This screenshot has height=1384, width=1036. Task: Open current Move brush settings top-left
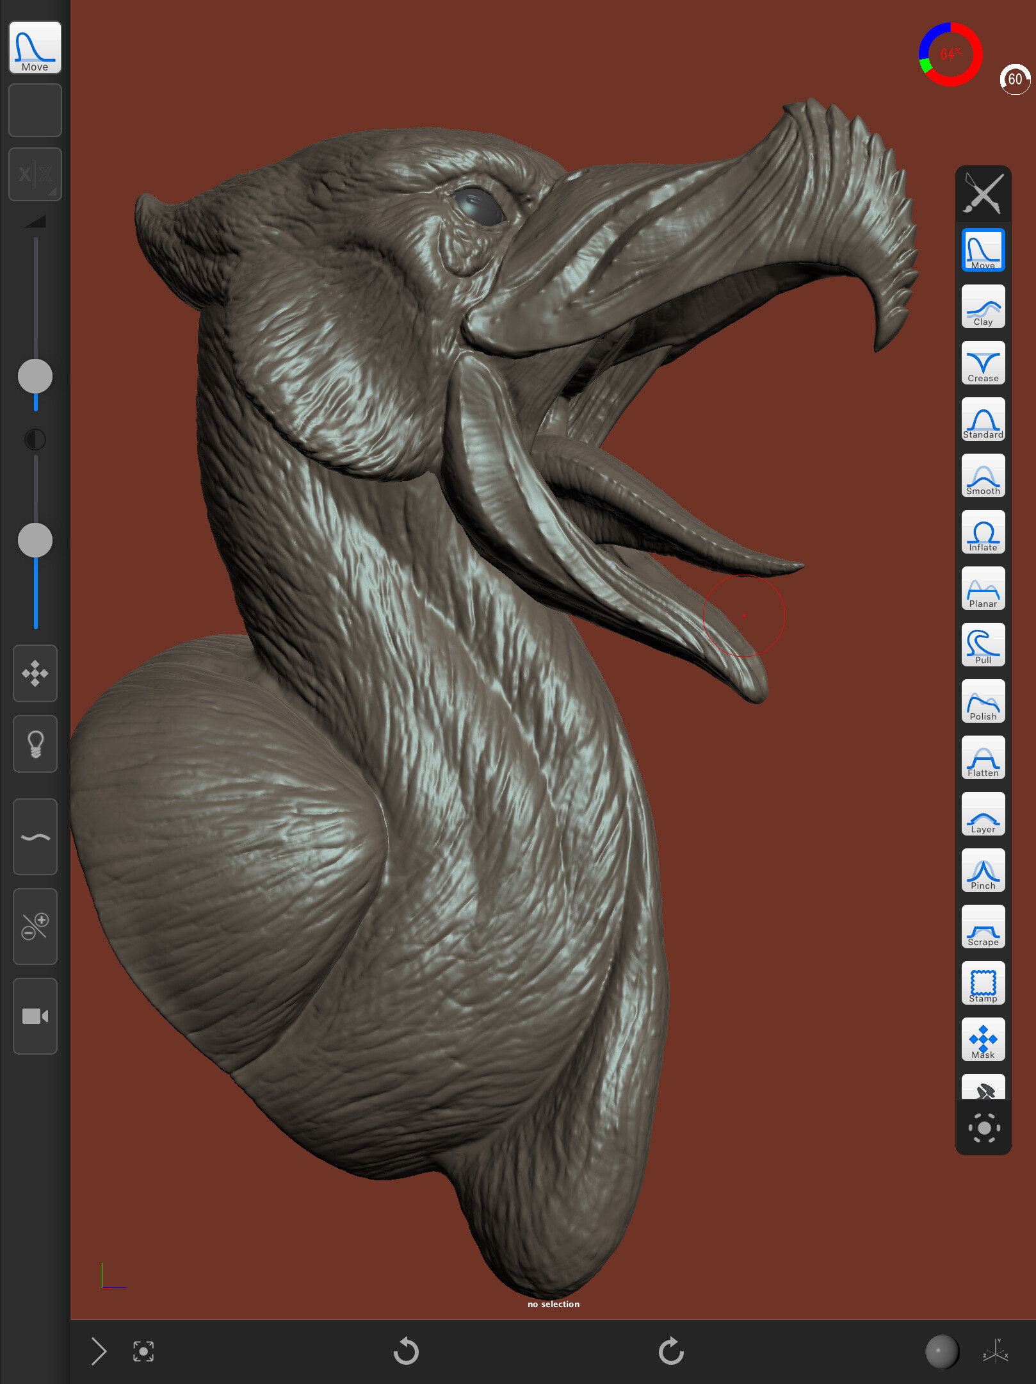(x=35, y=48)
